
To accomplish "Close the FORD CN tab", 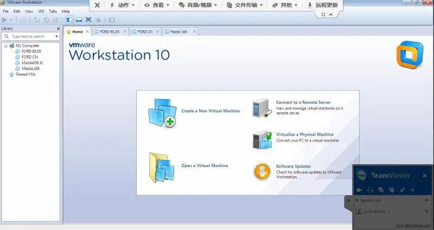I will (x=157, y=31).
